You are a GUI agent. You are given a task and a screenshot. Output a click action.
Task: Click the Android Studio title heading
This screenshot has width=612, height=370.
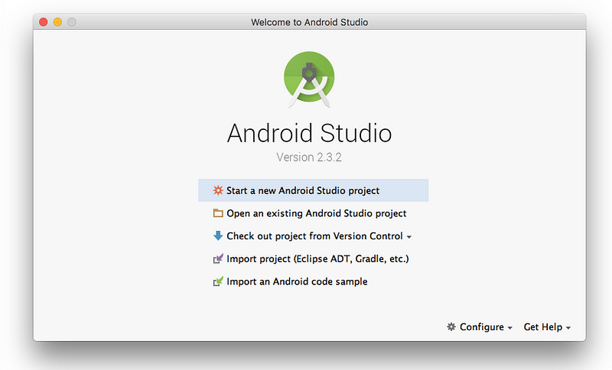(309, 133)
